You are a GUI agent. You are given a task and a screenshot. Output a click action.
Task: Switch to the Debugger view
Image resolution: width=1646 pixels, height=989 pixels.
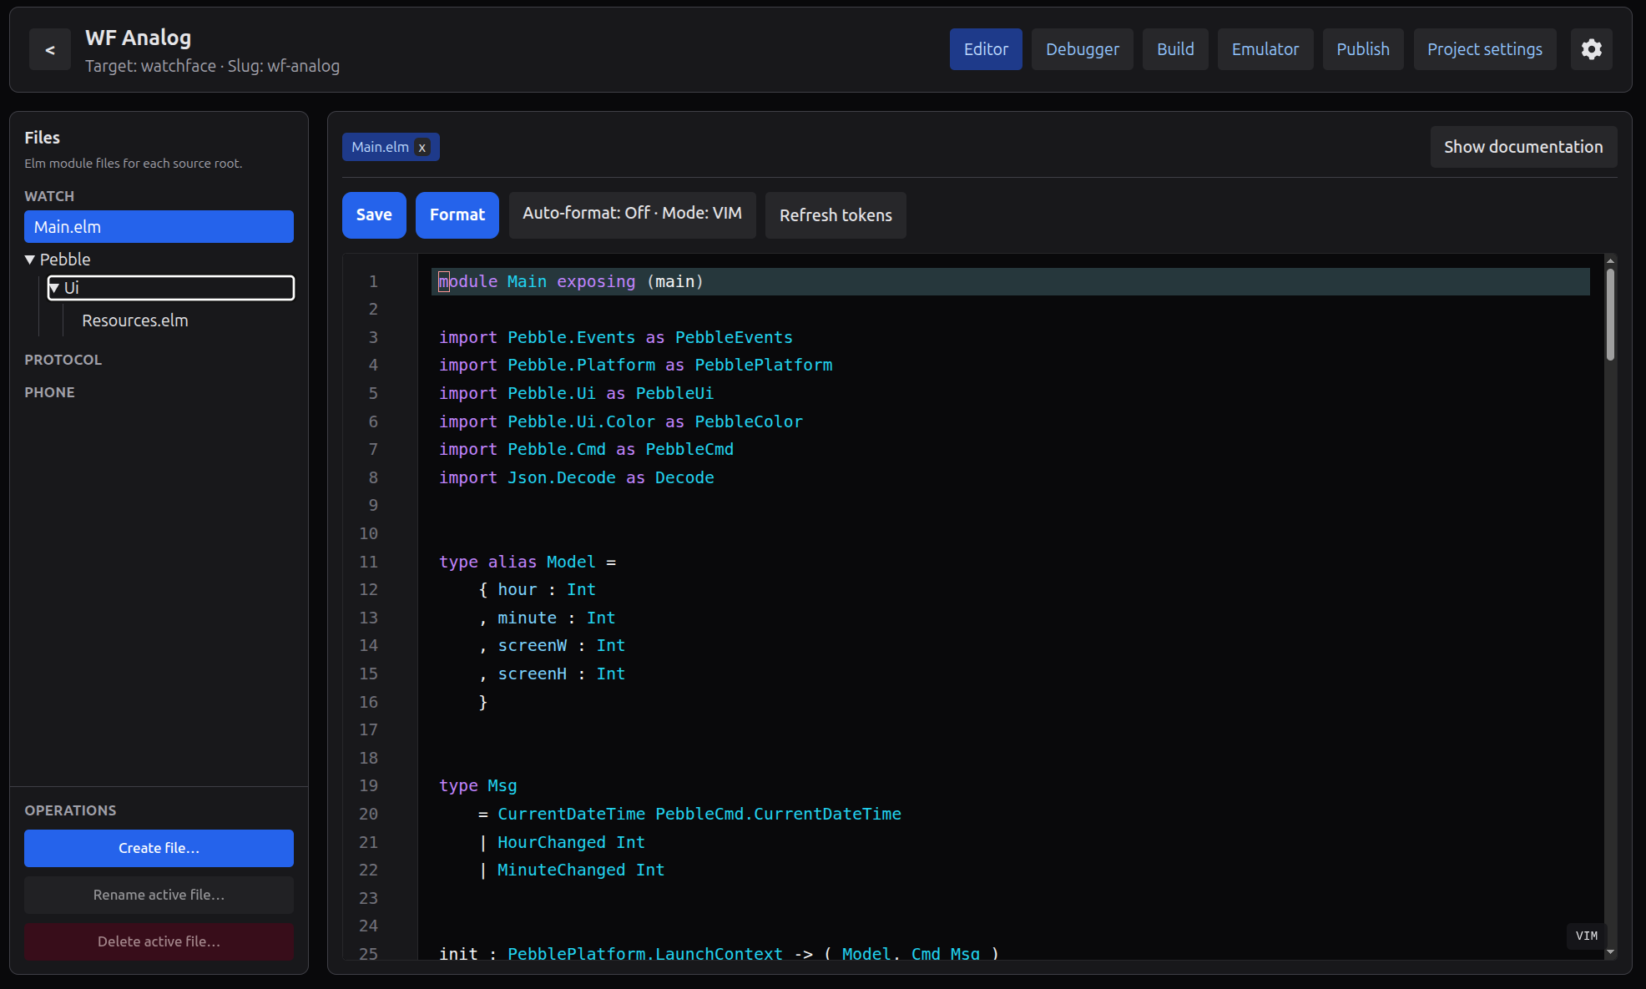pyautogui.click(x=1082, y=49)
